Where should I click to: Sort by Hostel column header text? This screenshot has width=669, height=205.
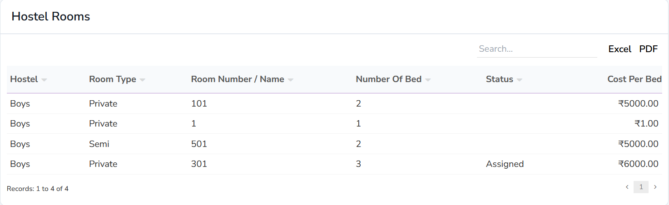click(24, 79)
